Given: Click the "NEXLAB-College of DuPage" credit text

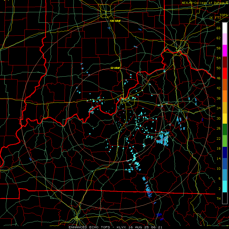Looking at the screenshot, I should (203, 3).
